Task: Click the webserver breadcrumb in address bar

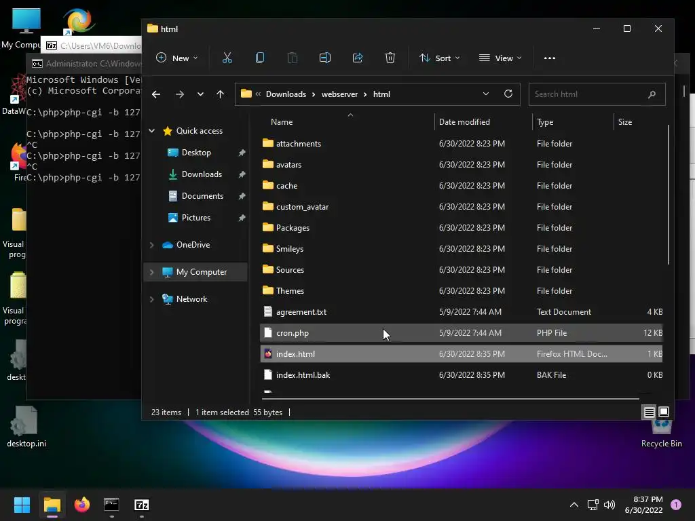Action: click(339, 94)
